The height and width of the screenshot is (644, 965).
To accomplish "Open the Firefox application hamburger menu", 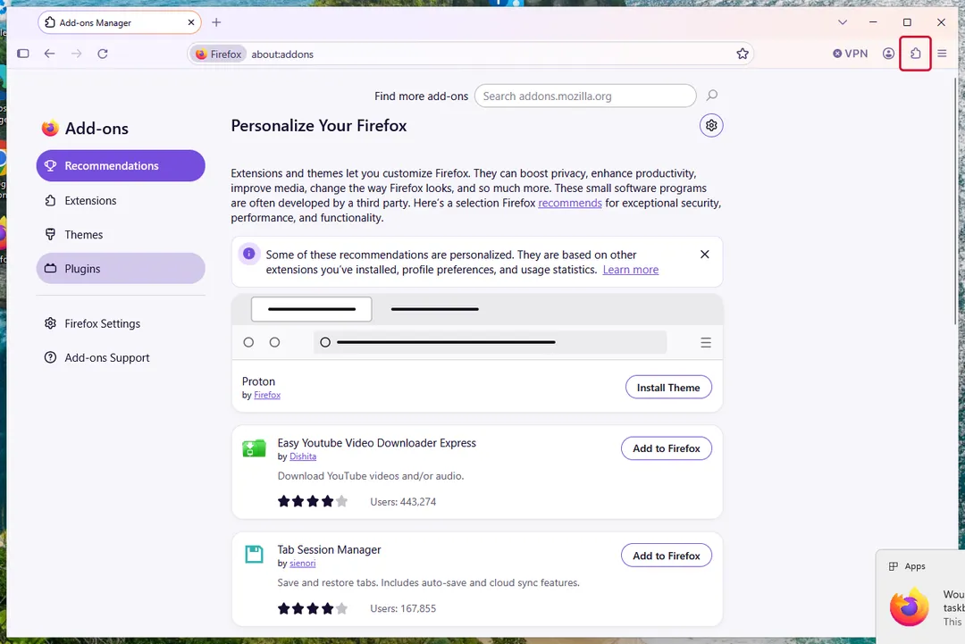I will pos(942,54).
